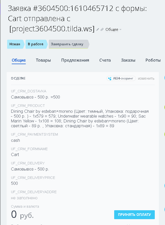Screen dimensions: 165x225
Task: Select the В работе deal stage
Action: coord(36,44)
